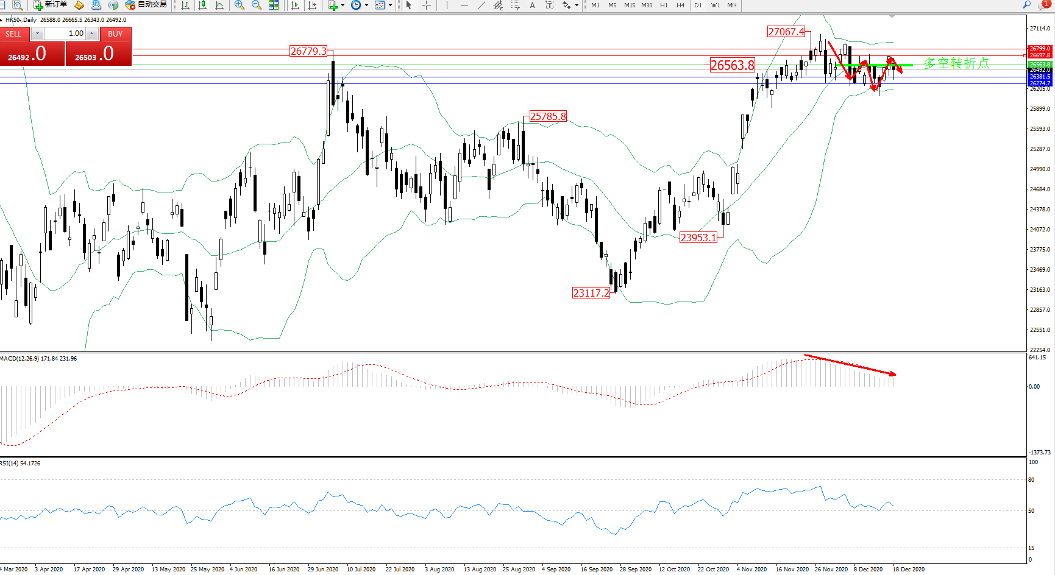Toggle the chart shift button
1055x575 pixels.
coord(312,5)
